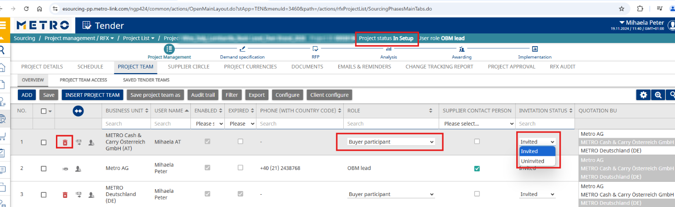Viewport: 675px width, 207px height.
Task: Go to Awarding phase icon
Action: [x=462, y=49]
